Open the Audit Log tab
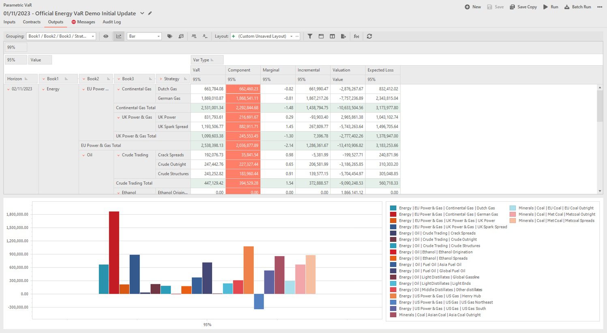607x333 pixels. click(112, 22)
